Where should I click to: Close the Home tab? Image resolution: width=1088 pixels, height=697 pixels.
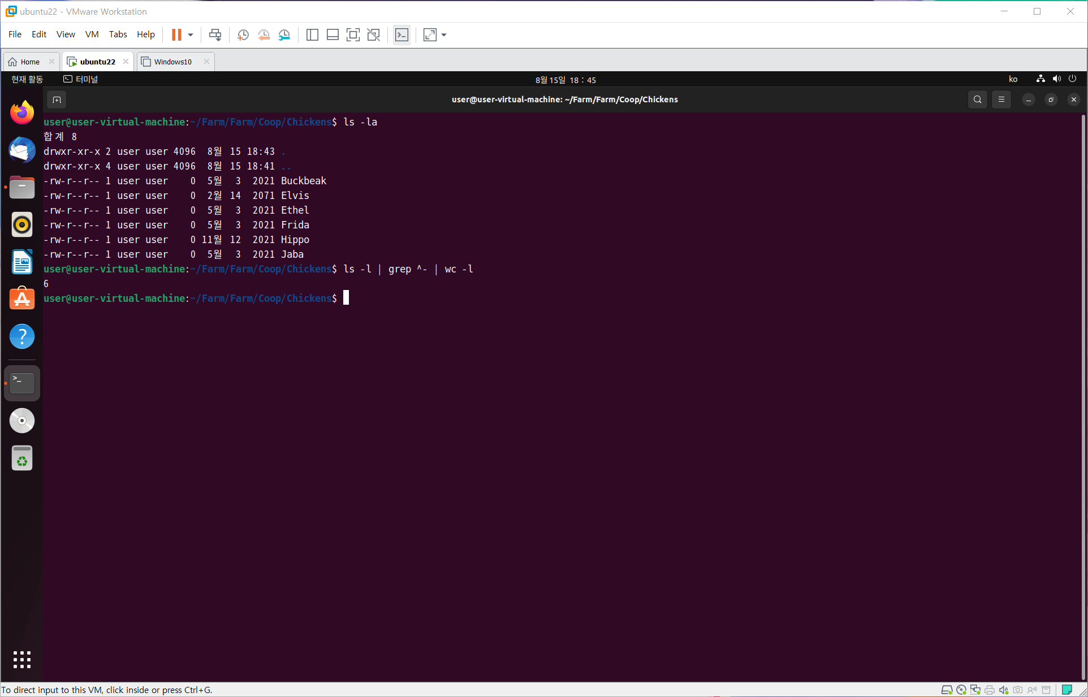51,62
